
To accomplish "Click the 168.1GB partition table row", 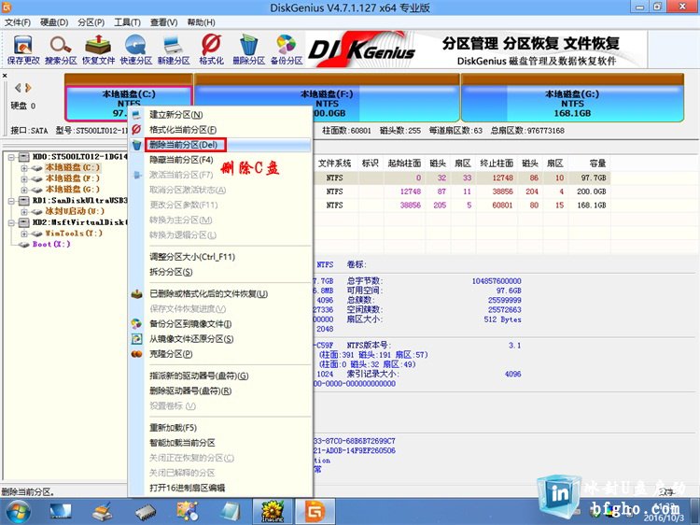I will point(463,206).
